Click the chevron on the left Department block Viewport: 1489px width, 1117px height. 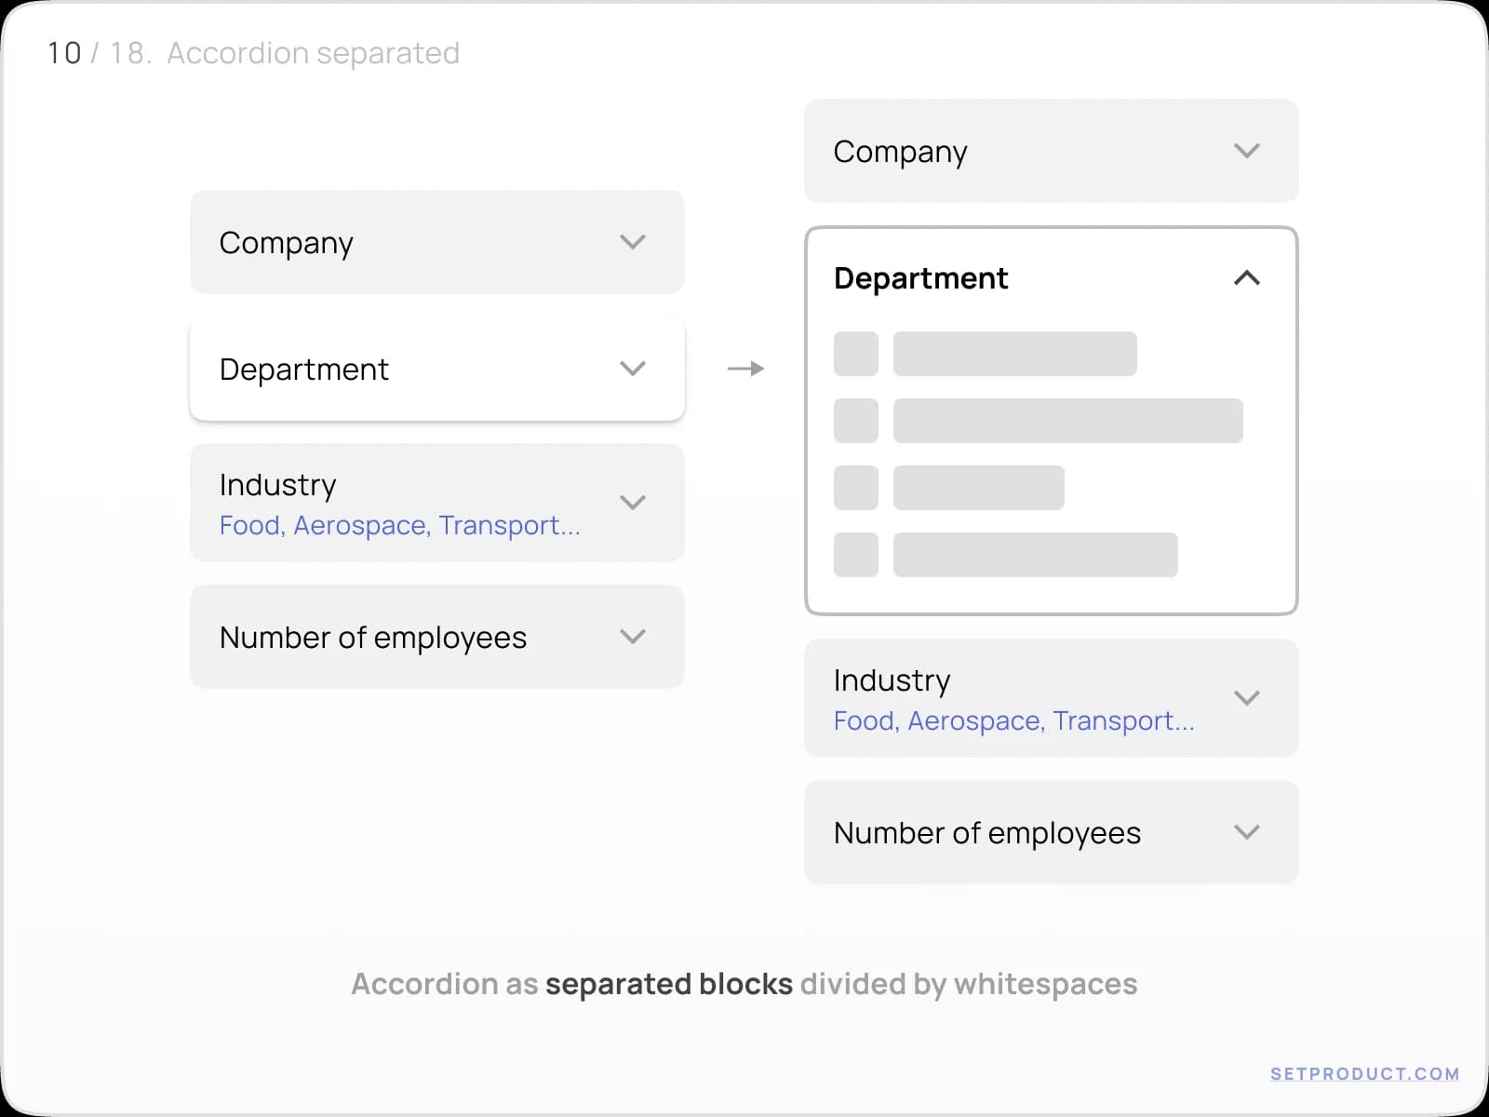click(633, 369)
